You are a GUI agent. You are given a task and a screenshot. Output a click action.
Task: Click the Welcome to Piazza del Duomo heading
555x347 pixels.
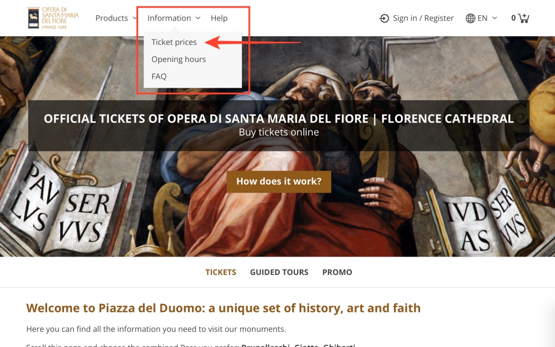coord(223,308)
